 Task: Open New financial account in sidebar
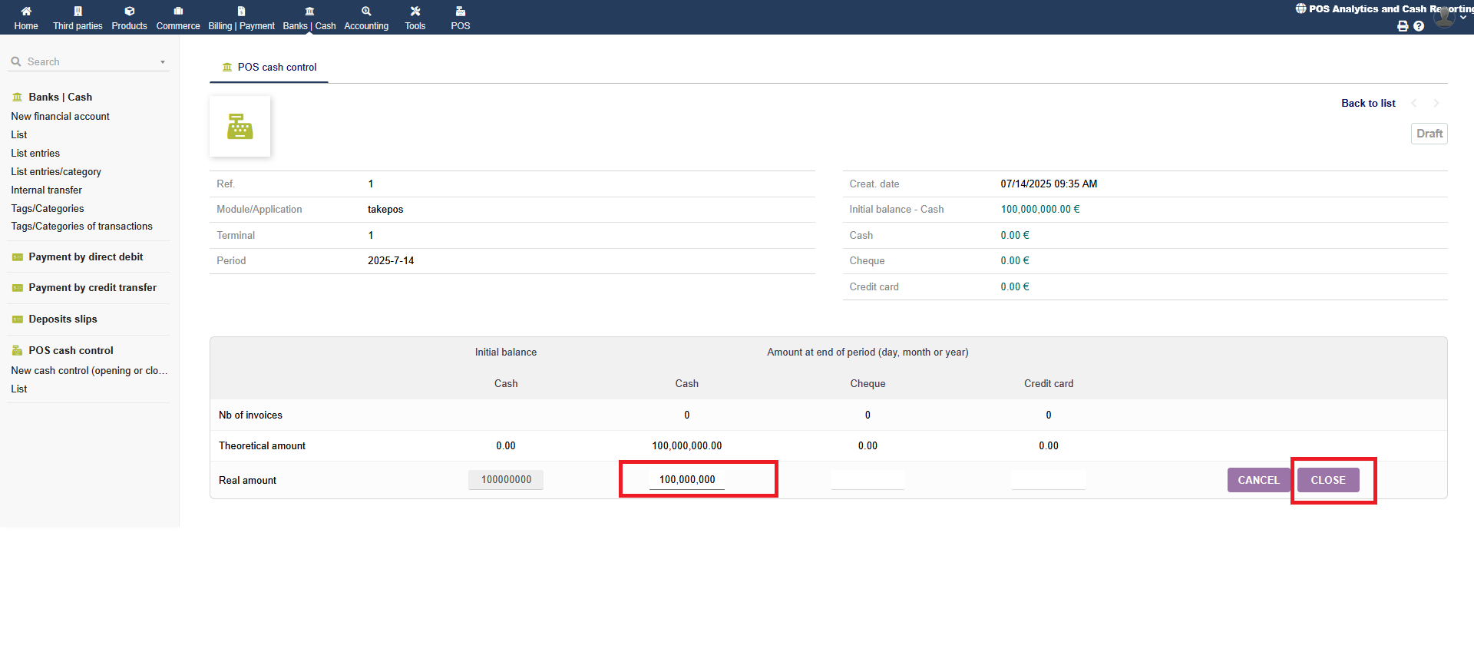pos(60,117)
